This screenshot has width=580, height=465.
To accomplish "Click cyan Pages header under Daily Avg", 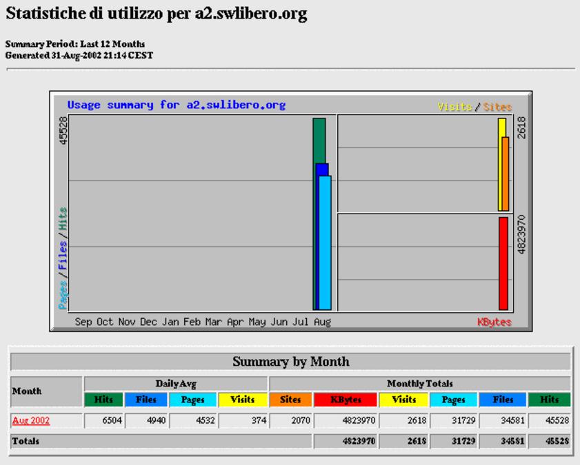I will coord(192,400).
